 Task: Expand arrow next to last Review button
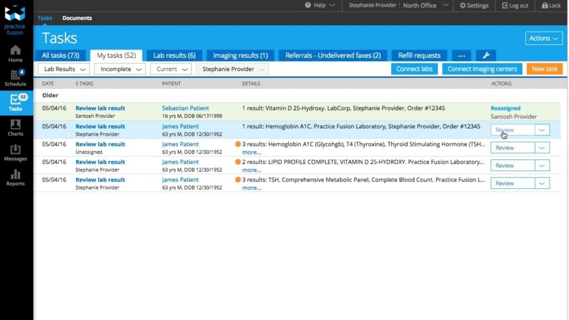coord(542,183)
